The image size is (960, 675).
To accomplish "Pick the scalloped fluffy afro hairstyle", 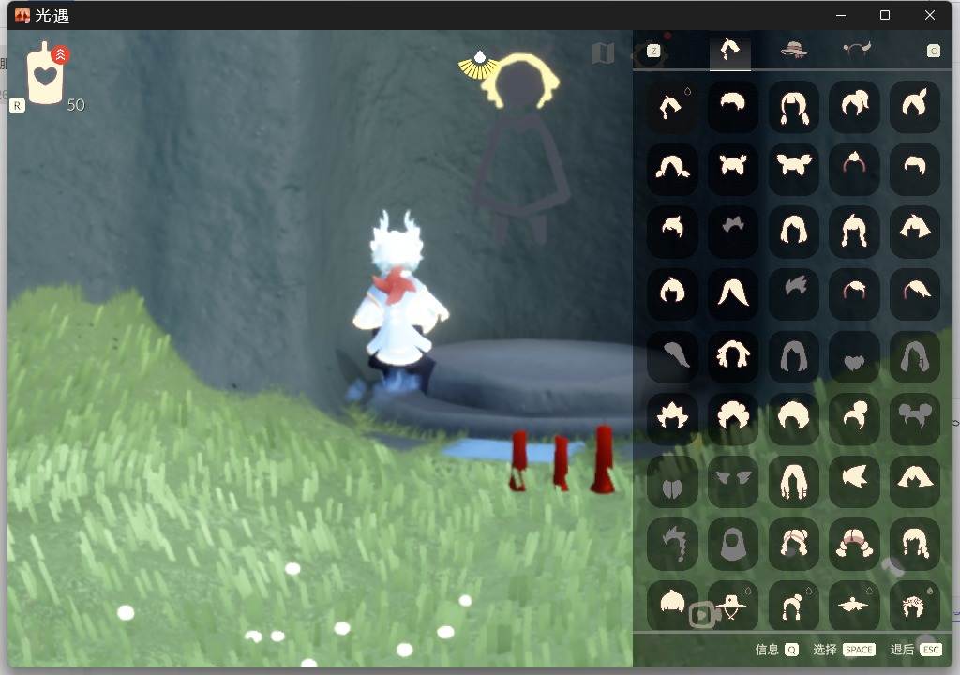I will pyautogui.click(x=733, y=419).
